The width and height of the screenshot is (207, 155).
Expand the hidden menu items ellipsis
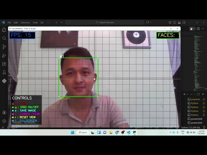[48, 22]
